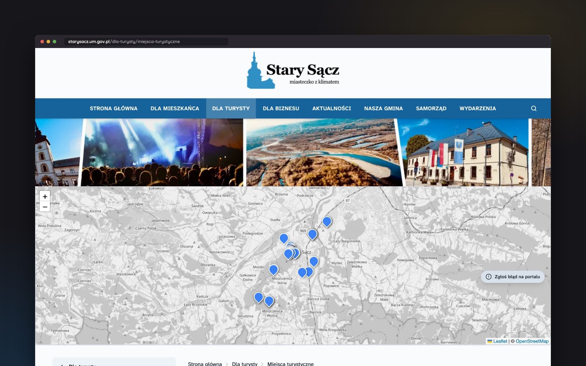Select the marker west of Myślec

pos(314,261)
